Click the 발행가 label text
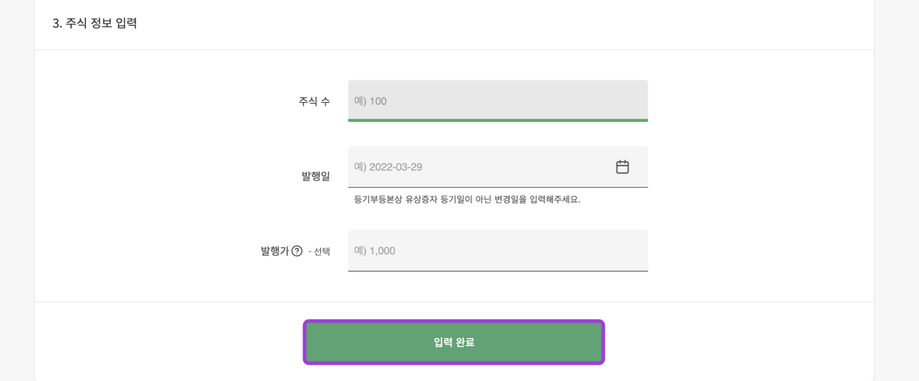This screenshot has width=919, height=381. [274, 251]
